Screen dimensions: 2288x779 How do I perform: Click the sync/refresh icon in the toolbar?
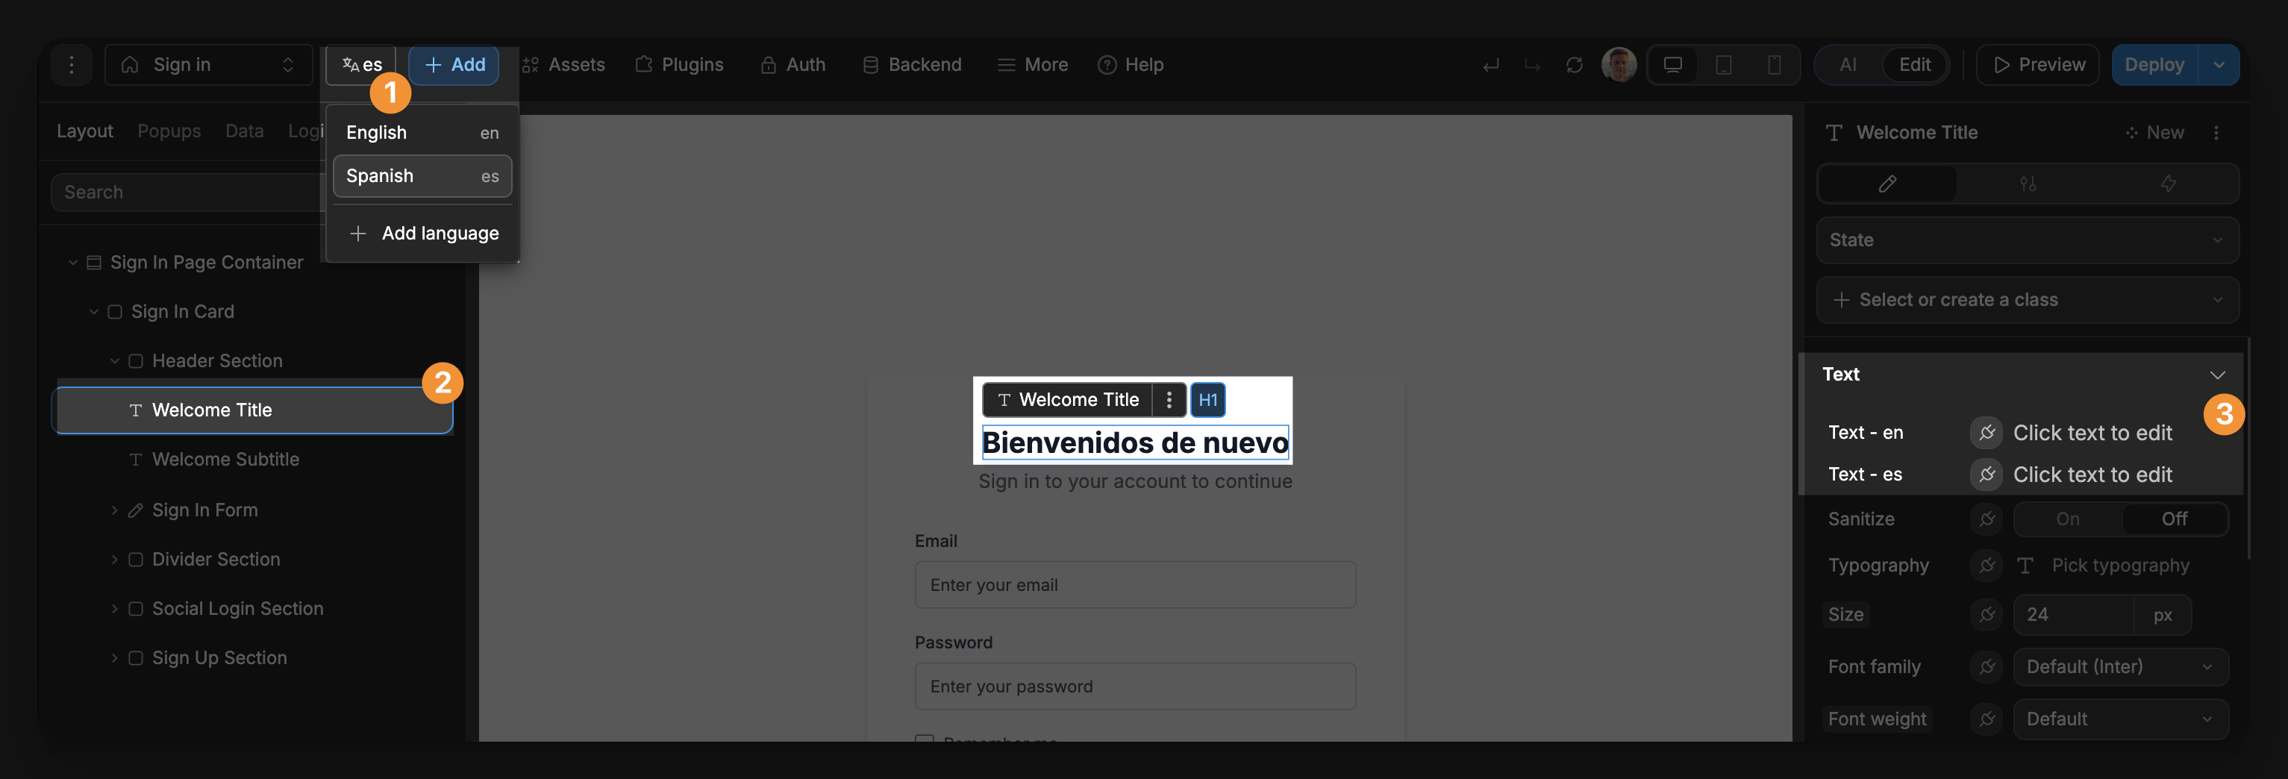point(1575,64)
